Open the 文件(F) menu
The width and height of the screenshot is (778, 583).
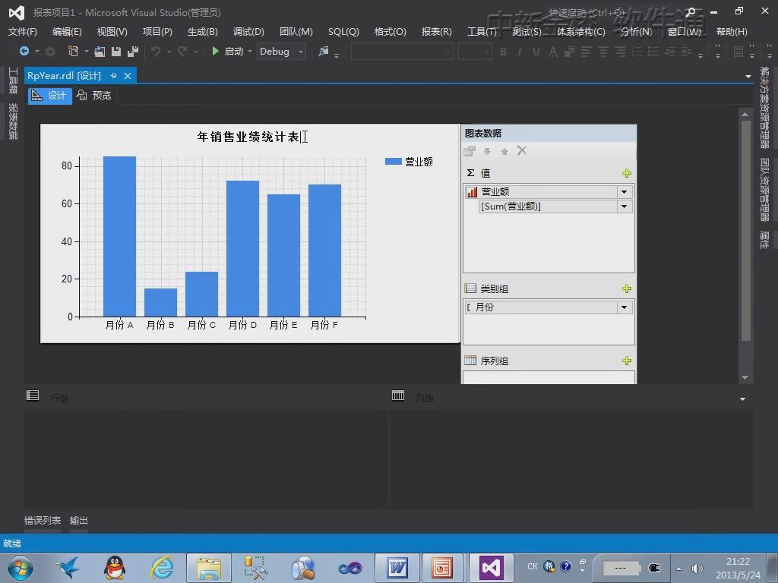click(22, 32)
